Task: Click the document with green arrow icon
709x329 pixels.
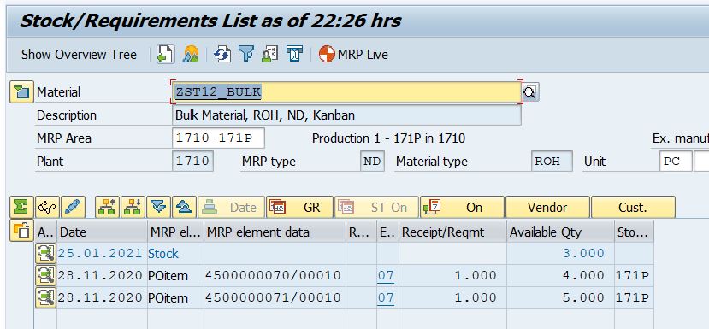Action: pyautogui.click(x=166, y=54)
